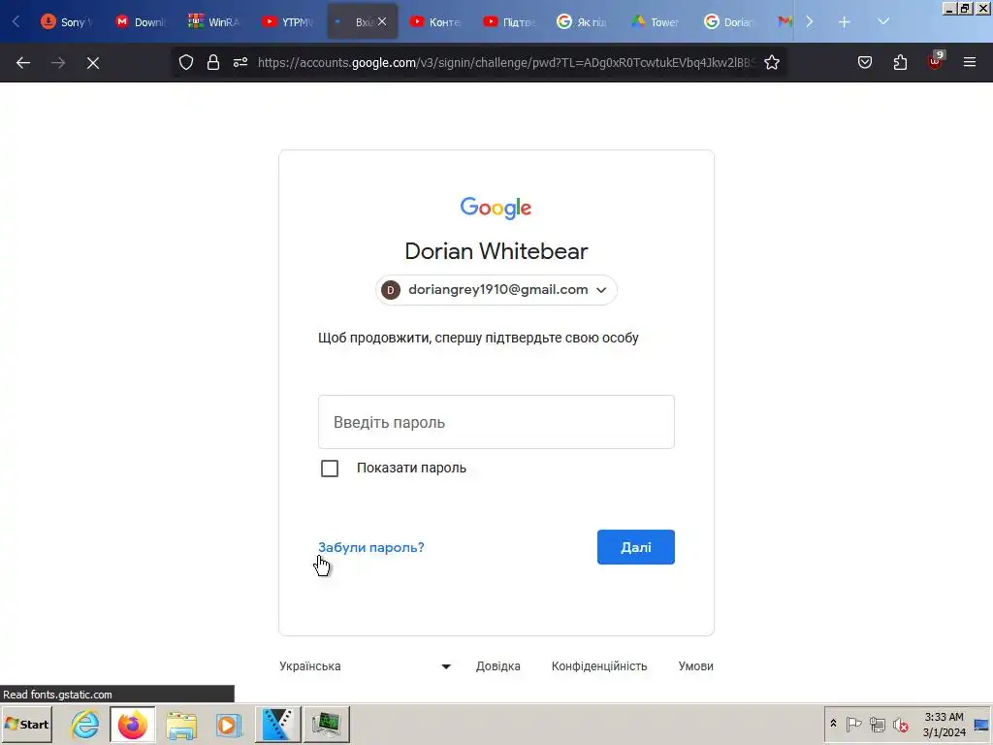Click the Firefox taskbar icon
Viewport: 993px width, 745px height.
tap(132, 724)
